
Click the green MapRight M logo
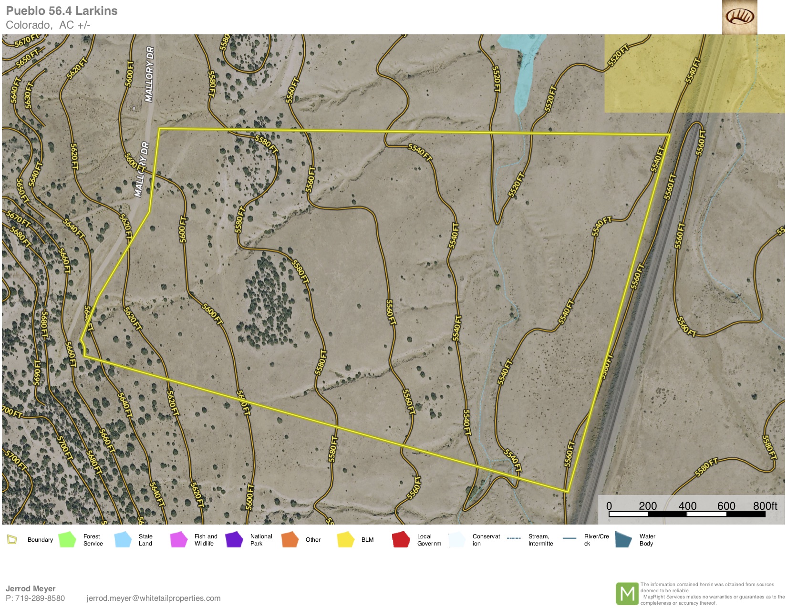pyautogui.click(x=627, y=594)
